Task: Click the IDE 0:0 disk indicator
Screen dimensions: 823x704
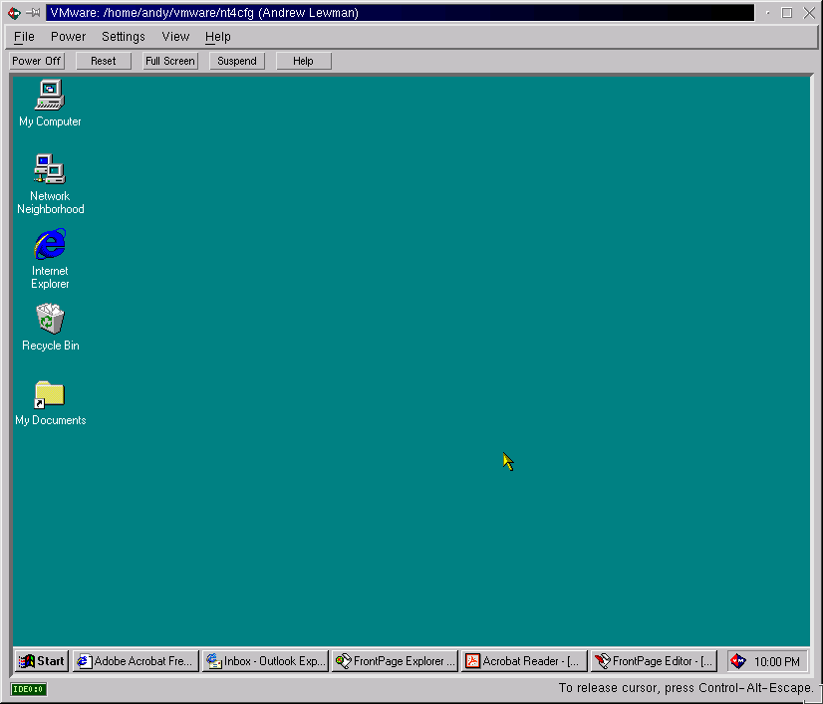Action: tap(28, 689)
